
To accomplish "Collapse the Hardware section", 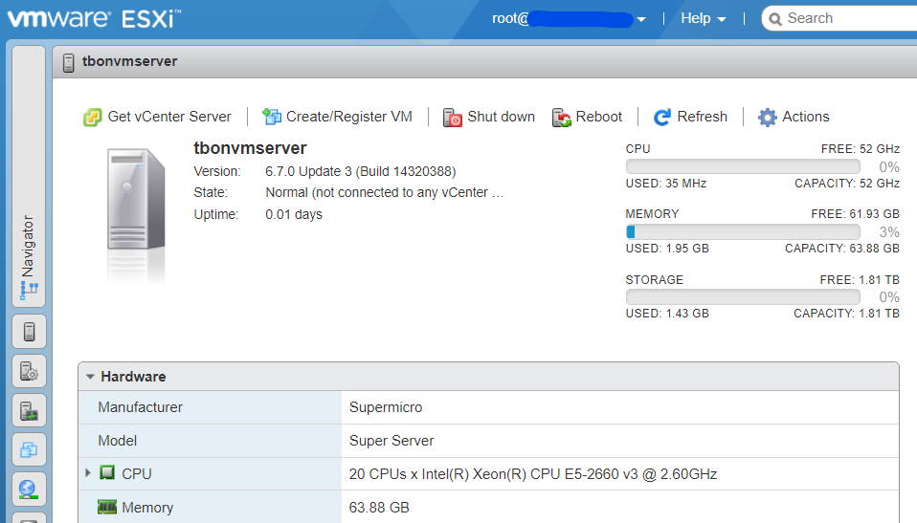I will point(90,377).
